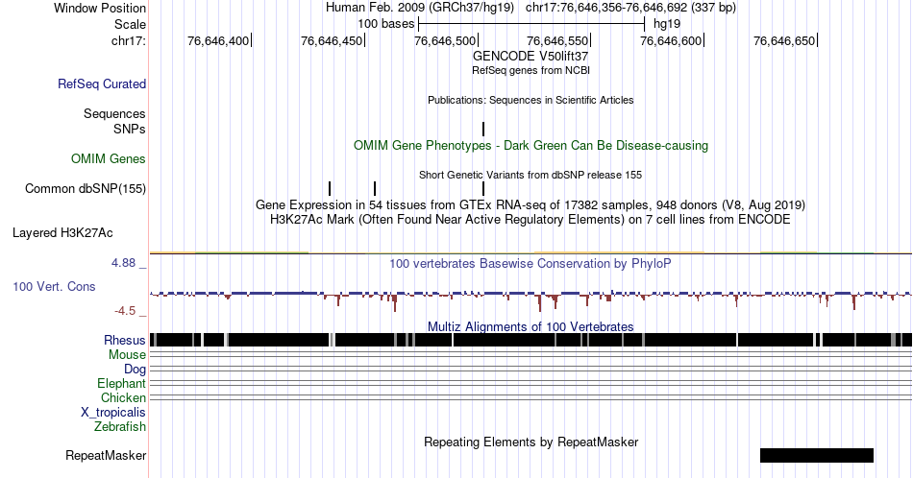This screenshot has height=478, width=913.
Task: Select the Common dbSNP(155) track label
Action: [86, 188]
